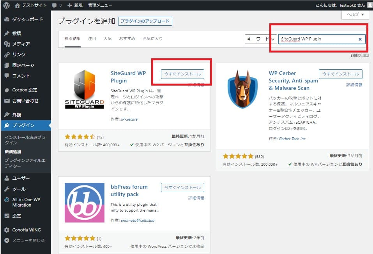
Task: Install bbPress forum utility pack now
Action: coord(182,187)
